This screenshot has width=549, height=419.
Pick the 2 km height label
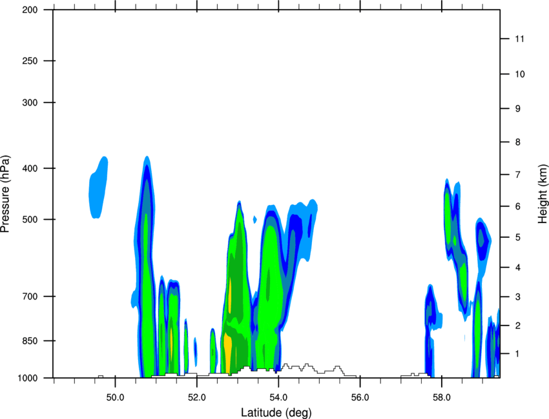click(x=518, y=326)
